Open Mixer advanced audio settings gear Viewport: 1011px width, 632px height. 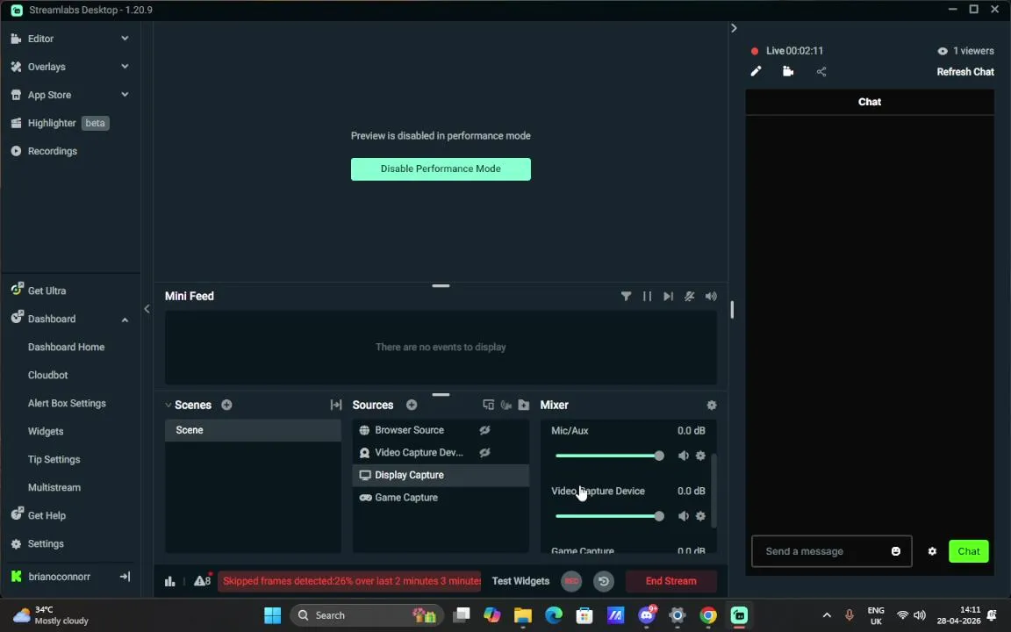[x=711, y=405]
